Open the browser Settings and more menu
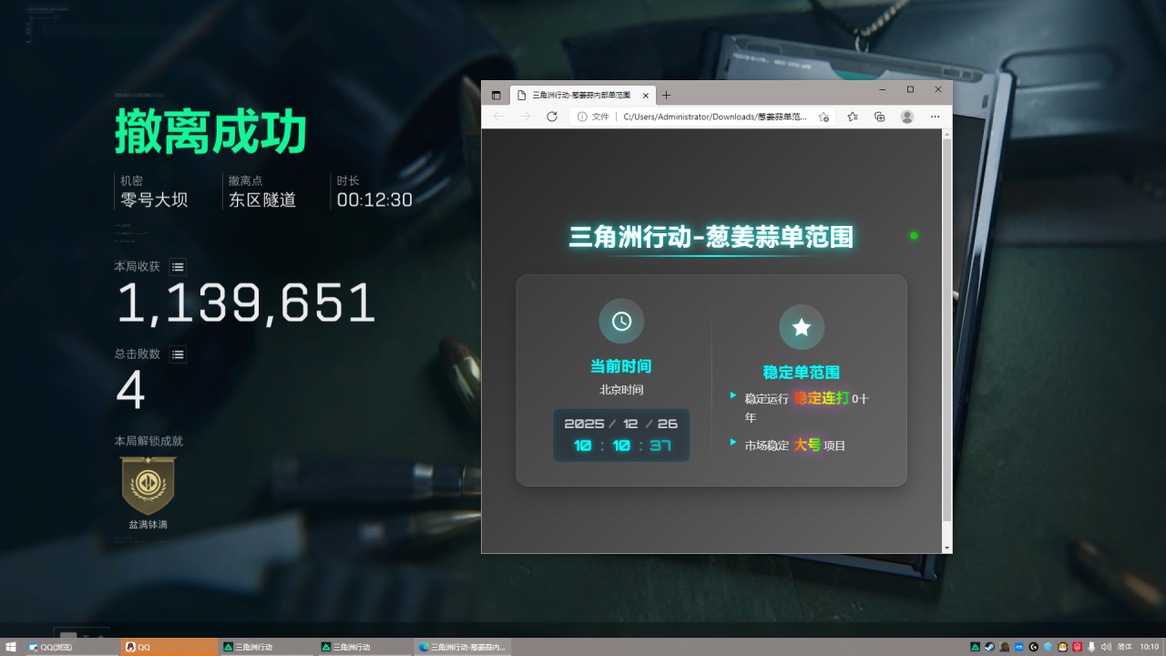Screen dimensions: 1166x656 coord(935,117)
